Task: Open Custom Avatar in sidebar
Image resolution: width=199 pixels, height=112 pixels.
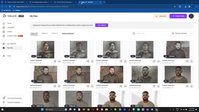Action: click(12, 36)
